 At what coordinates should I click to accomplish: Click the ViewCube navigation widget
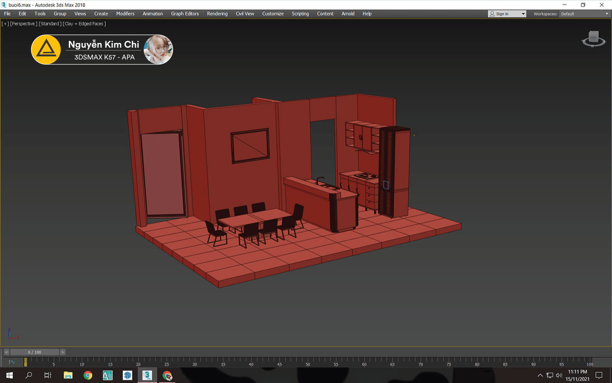(x=593, y=38)
